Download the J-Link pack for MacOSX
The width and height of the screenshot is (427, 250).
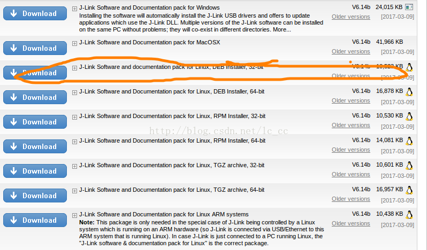(35, 48)
